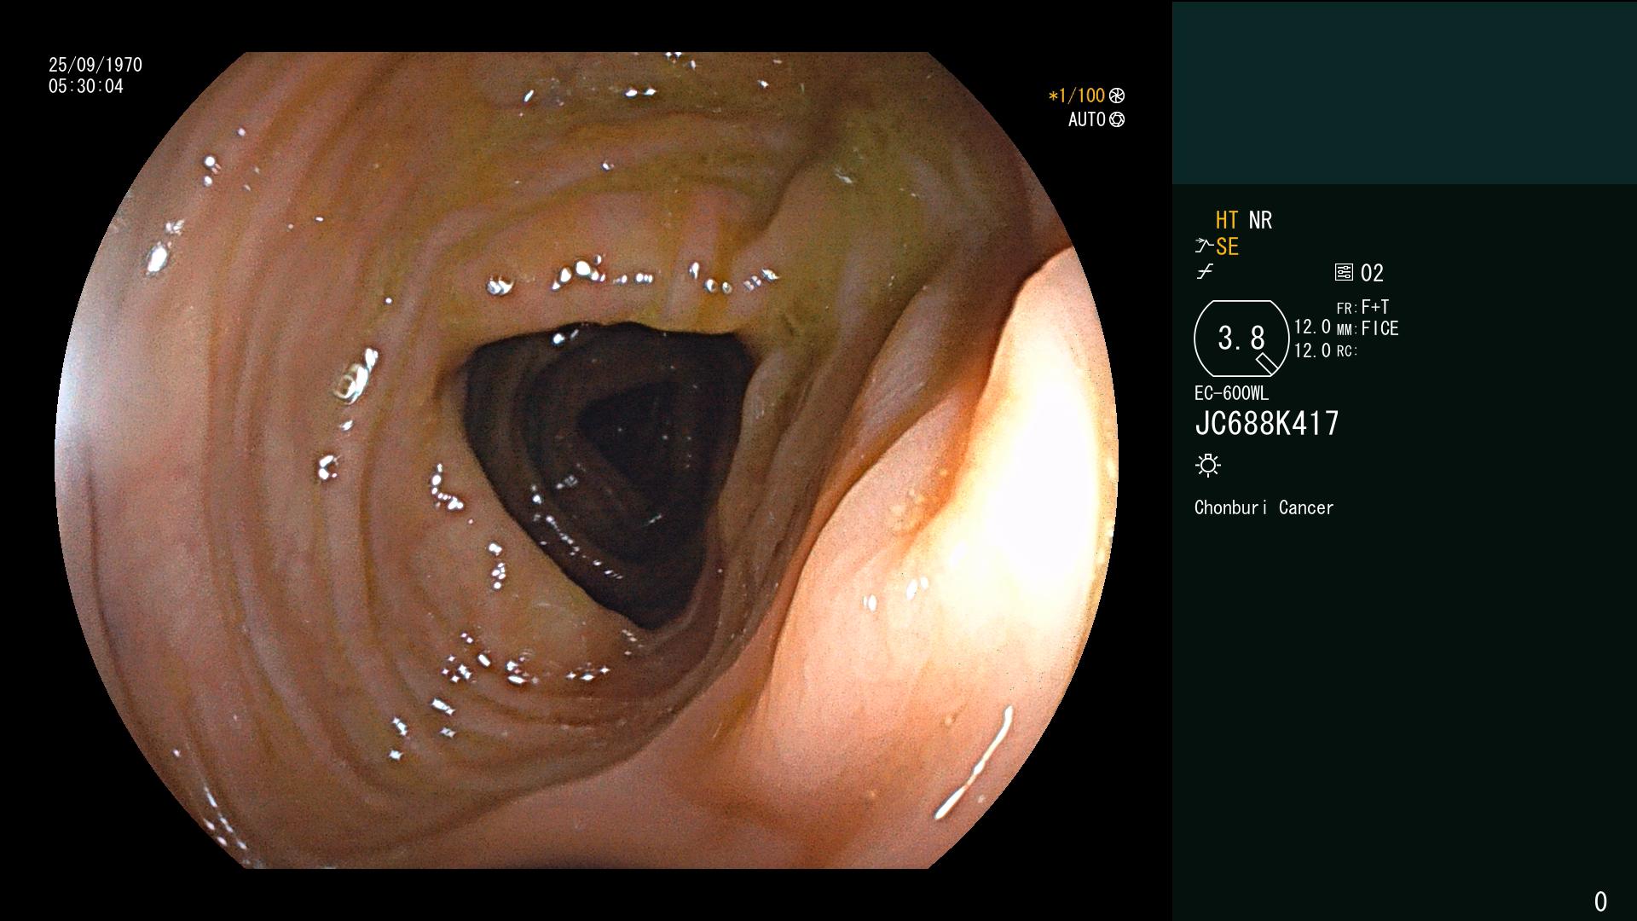Viewport: 1637px width, 921px height.
Task: Click the shutter icon beside 1/100
Action: (1117, 96)
